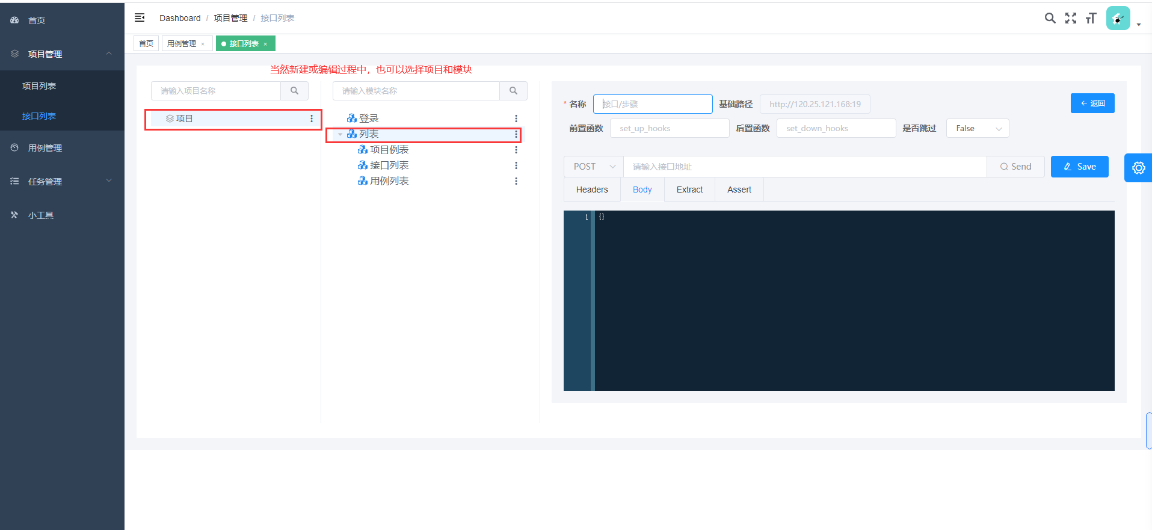Screen dimensions: 1152x530
Task: Switch to the Extract tab
Action: [x=689, y=190]
